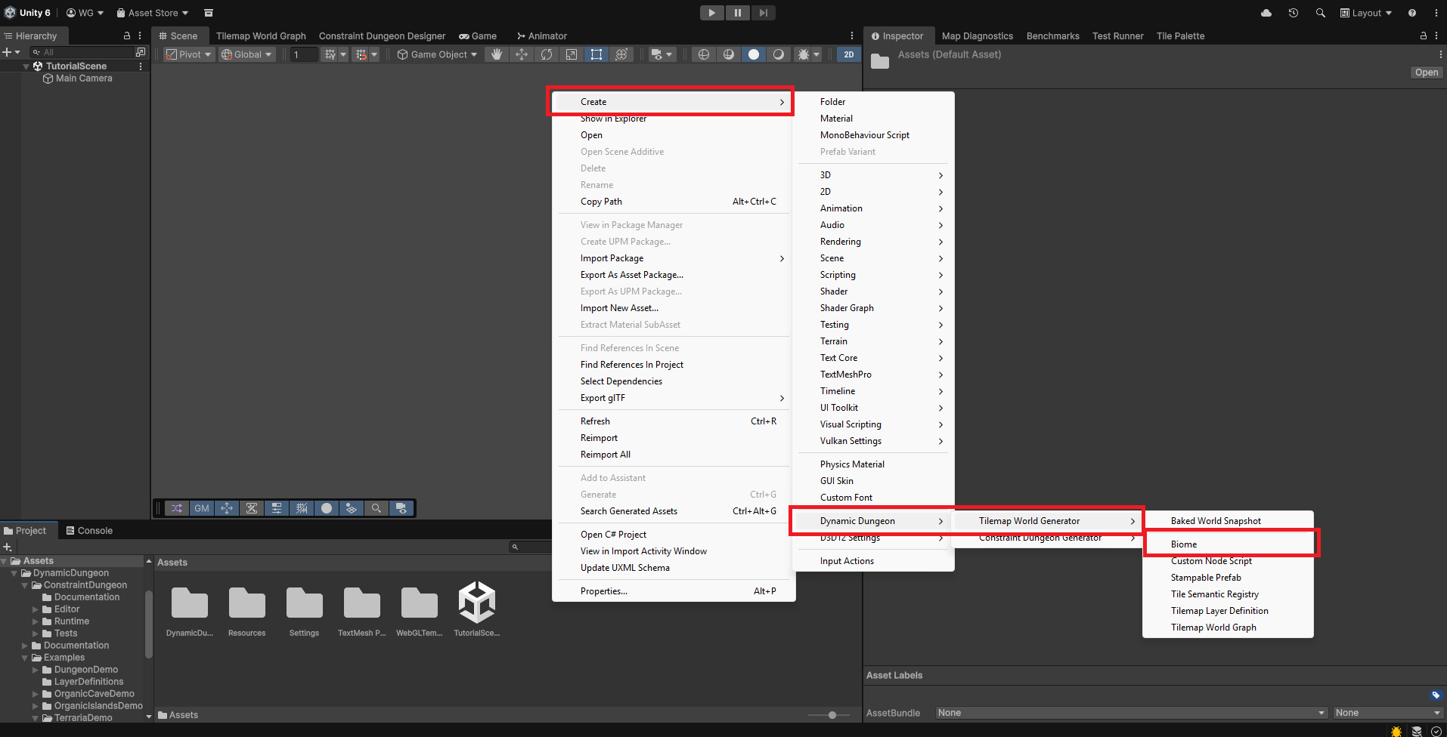Viewport: 1447px width, 737px height.
Task: Toggle the Inspector lock
Action: click(1424, 35)
